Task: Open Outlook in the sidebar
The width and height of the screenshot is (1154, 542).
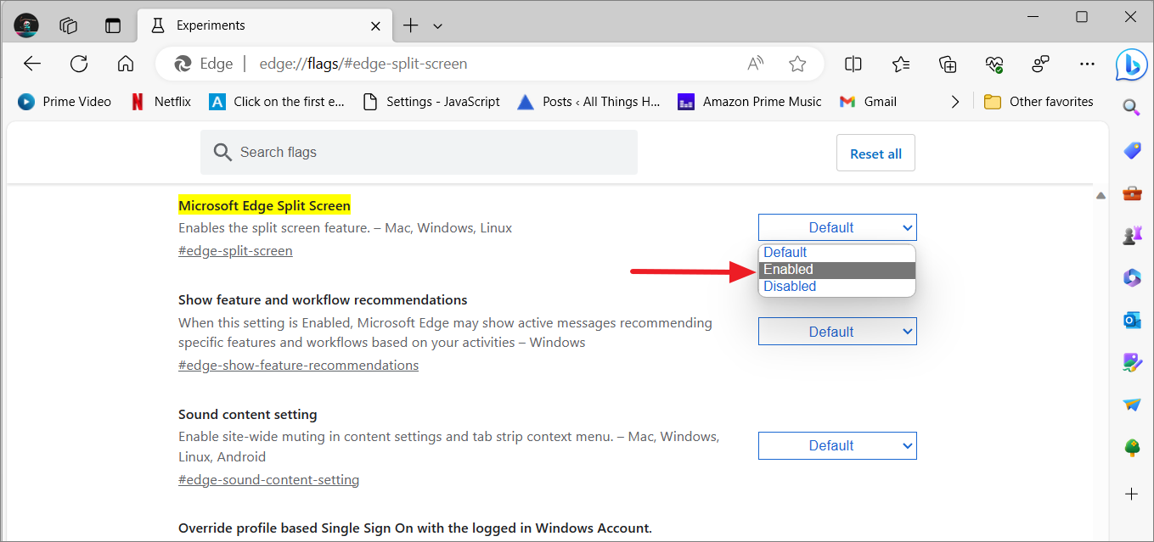Action: (1131, 320)
